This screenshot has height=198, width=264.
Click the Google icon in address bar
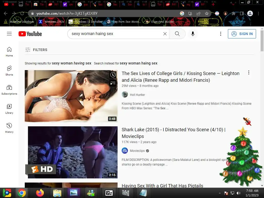click(x=182, y=13)
